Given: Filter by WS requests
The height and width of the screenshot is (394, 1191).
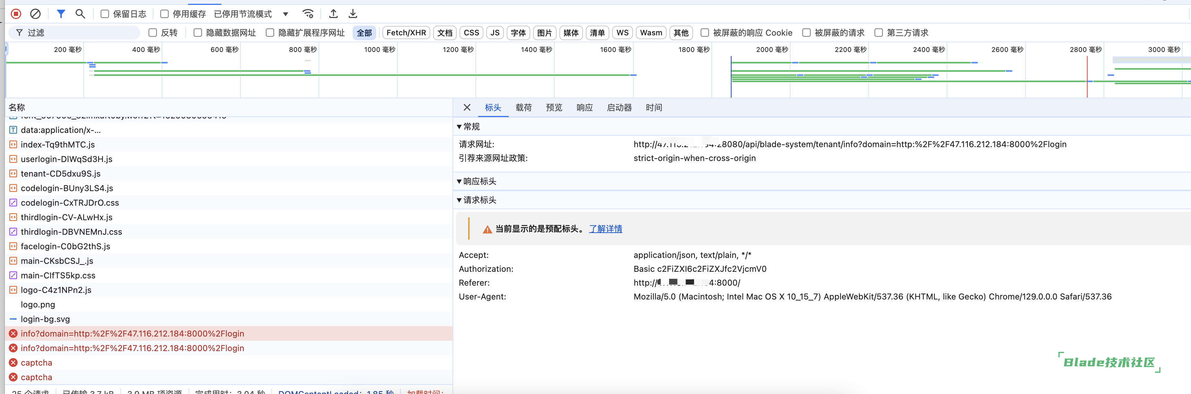Looking at the screenshot, I should point(623,33).
